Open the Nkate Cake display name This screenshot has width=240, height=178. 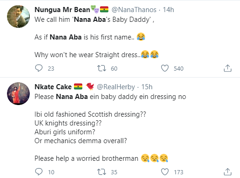coord(53,87)
